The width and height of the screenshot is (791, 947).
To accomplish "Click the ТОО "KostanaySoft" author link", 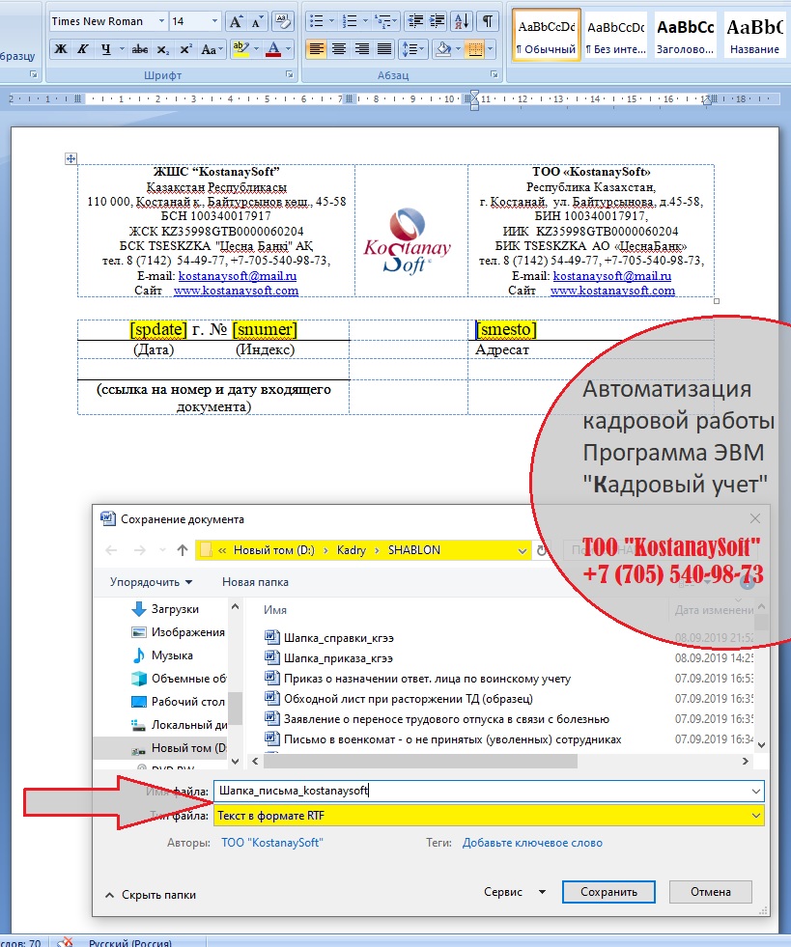I will click(x=272, y=843).
